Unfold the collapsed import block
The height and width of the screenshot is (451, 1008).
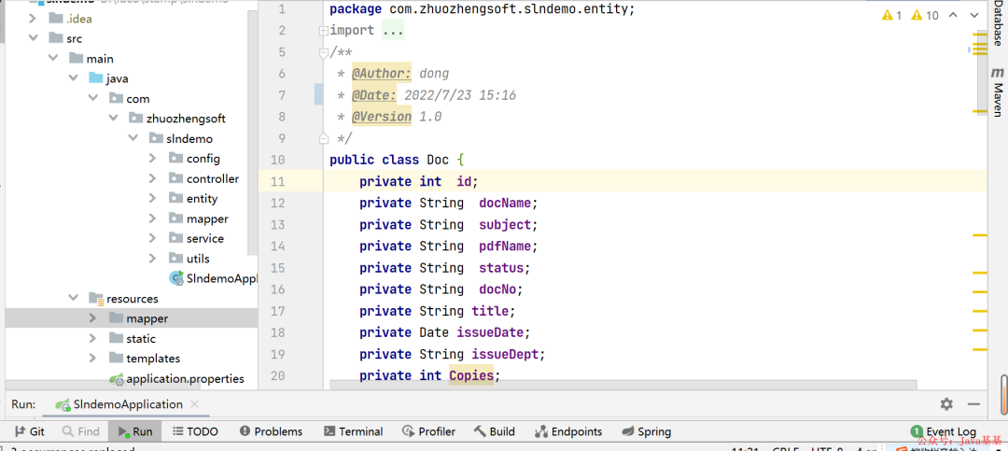point(324,30)
